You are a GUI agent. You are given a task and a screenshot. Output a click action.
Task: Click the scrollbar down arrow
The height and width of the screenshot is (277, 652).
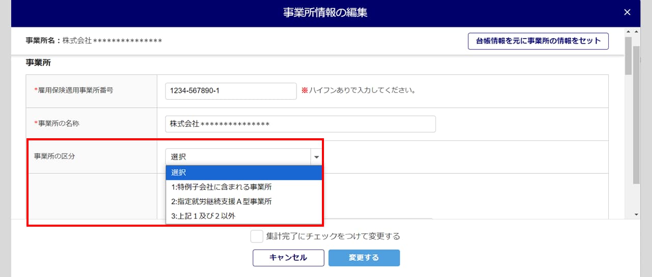coord(636,214)
